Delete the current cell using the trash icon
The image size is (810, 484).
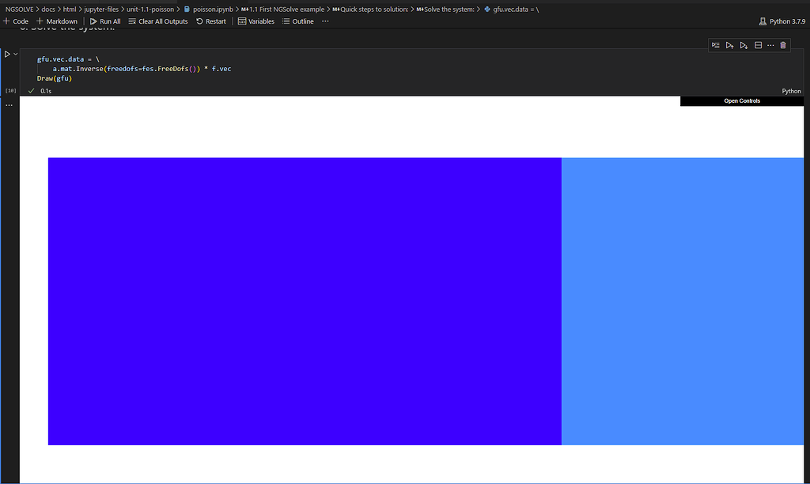pyautogui.click(x=783, y=45)
